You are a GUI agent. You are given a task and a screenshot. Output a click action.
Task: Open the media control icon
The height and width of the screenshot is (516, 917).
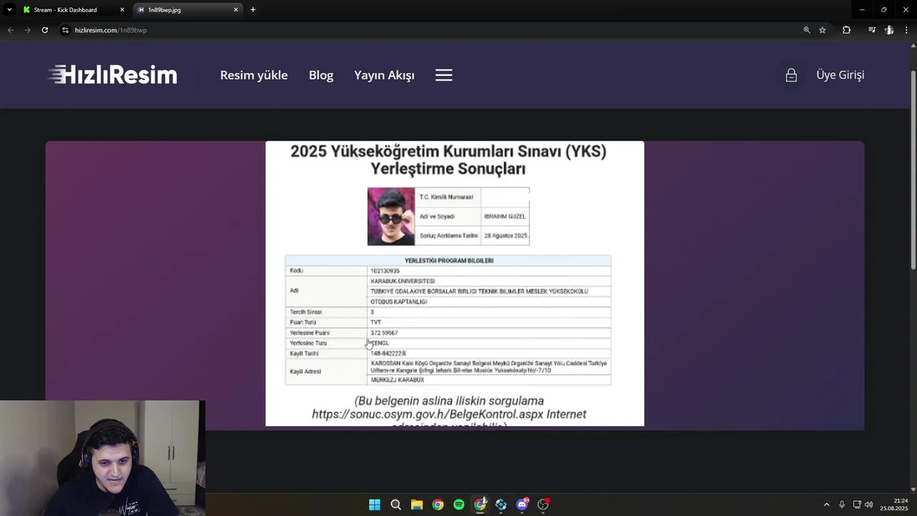coord(872,30)
